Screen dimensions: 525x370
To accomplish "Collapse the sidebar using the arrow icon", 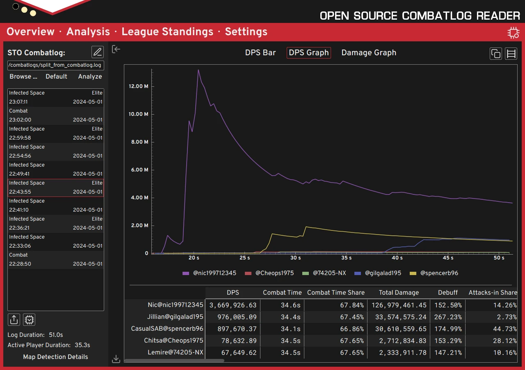I will [116, 49].
